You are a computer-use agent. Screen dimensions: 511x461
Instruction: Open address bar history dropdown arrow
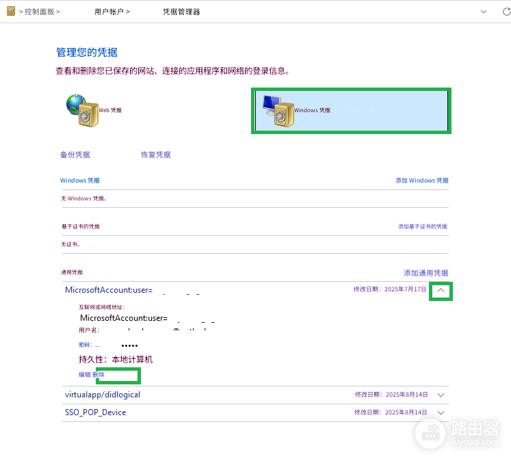[x=484, y=12]
